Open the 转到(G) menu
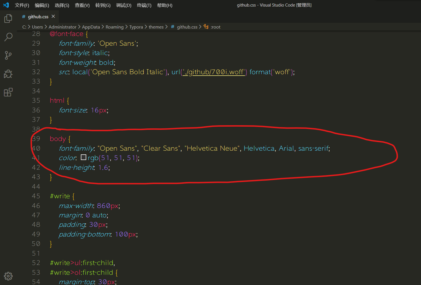Image resolution: width=421 pixels, height=285 pixels. click(x=103, y=5)
